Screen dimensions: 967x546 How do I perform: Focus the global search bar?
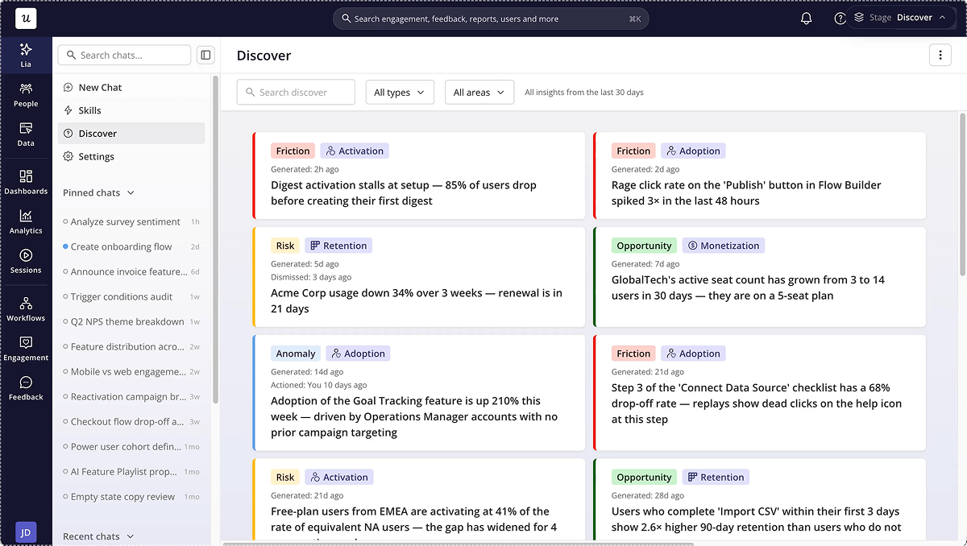point(491,19)
